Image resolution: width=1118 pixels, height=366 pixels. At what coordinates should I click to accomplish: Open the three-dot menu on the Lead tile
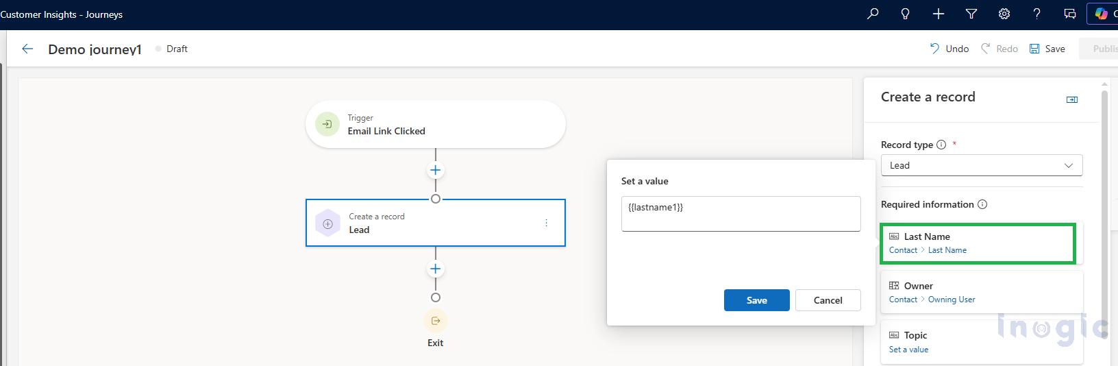pyautogui.click(x=546, y=223)
